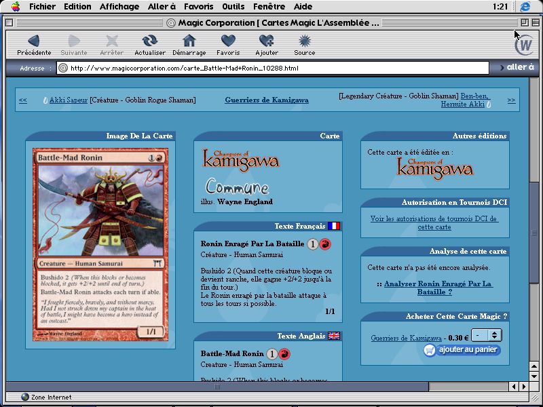Click the aller à button beside address field

coord(517,67)
